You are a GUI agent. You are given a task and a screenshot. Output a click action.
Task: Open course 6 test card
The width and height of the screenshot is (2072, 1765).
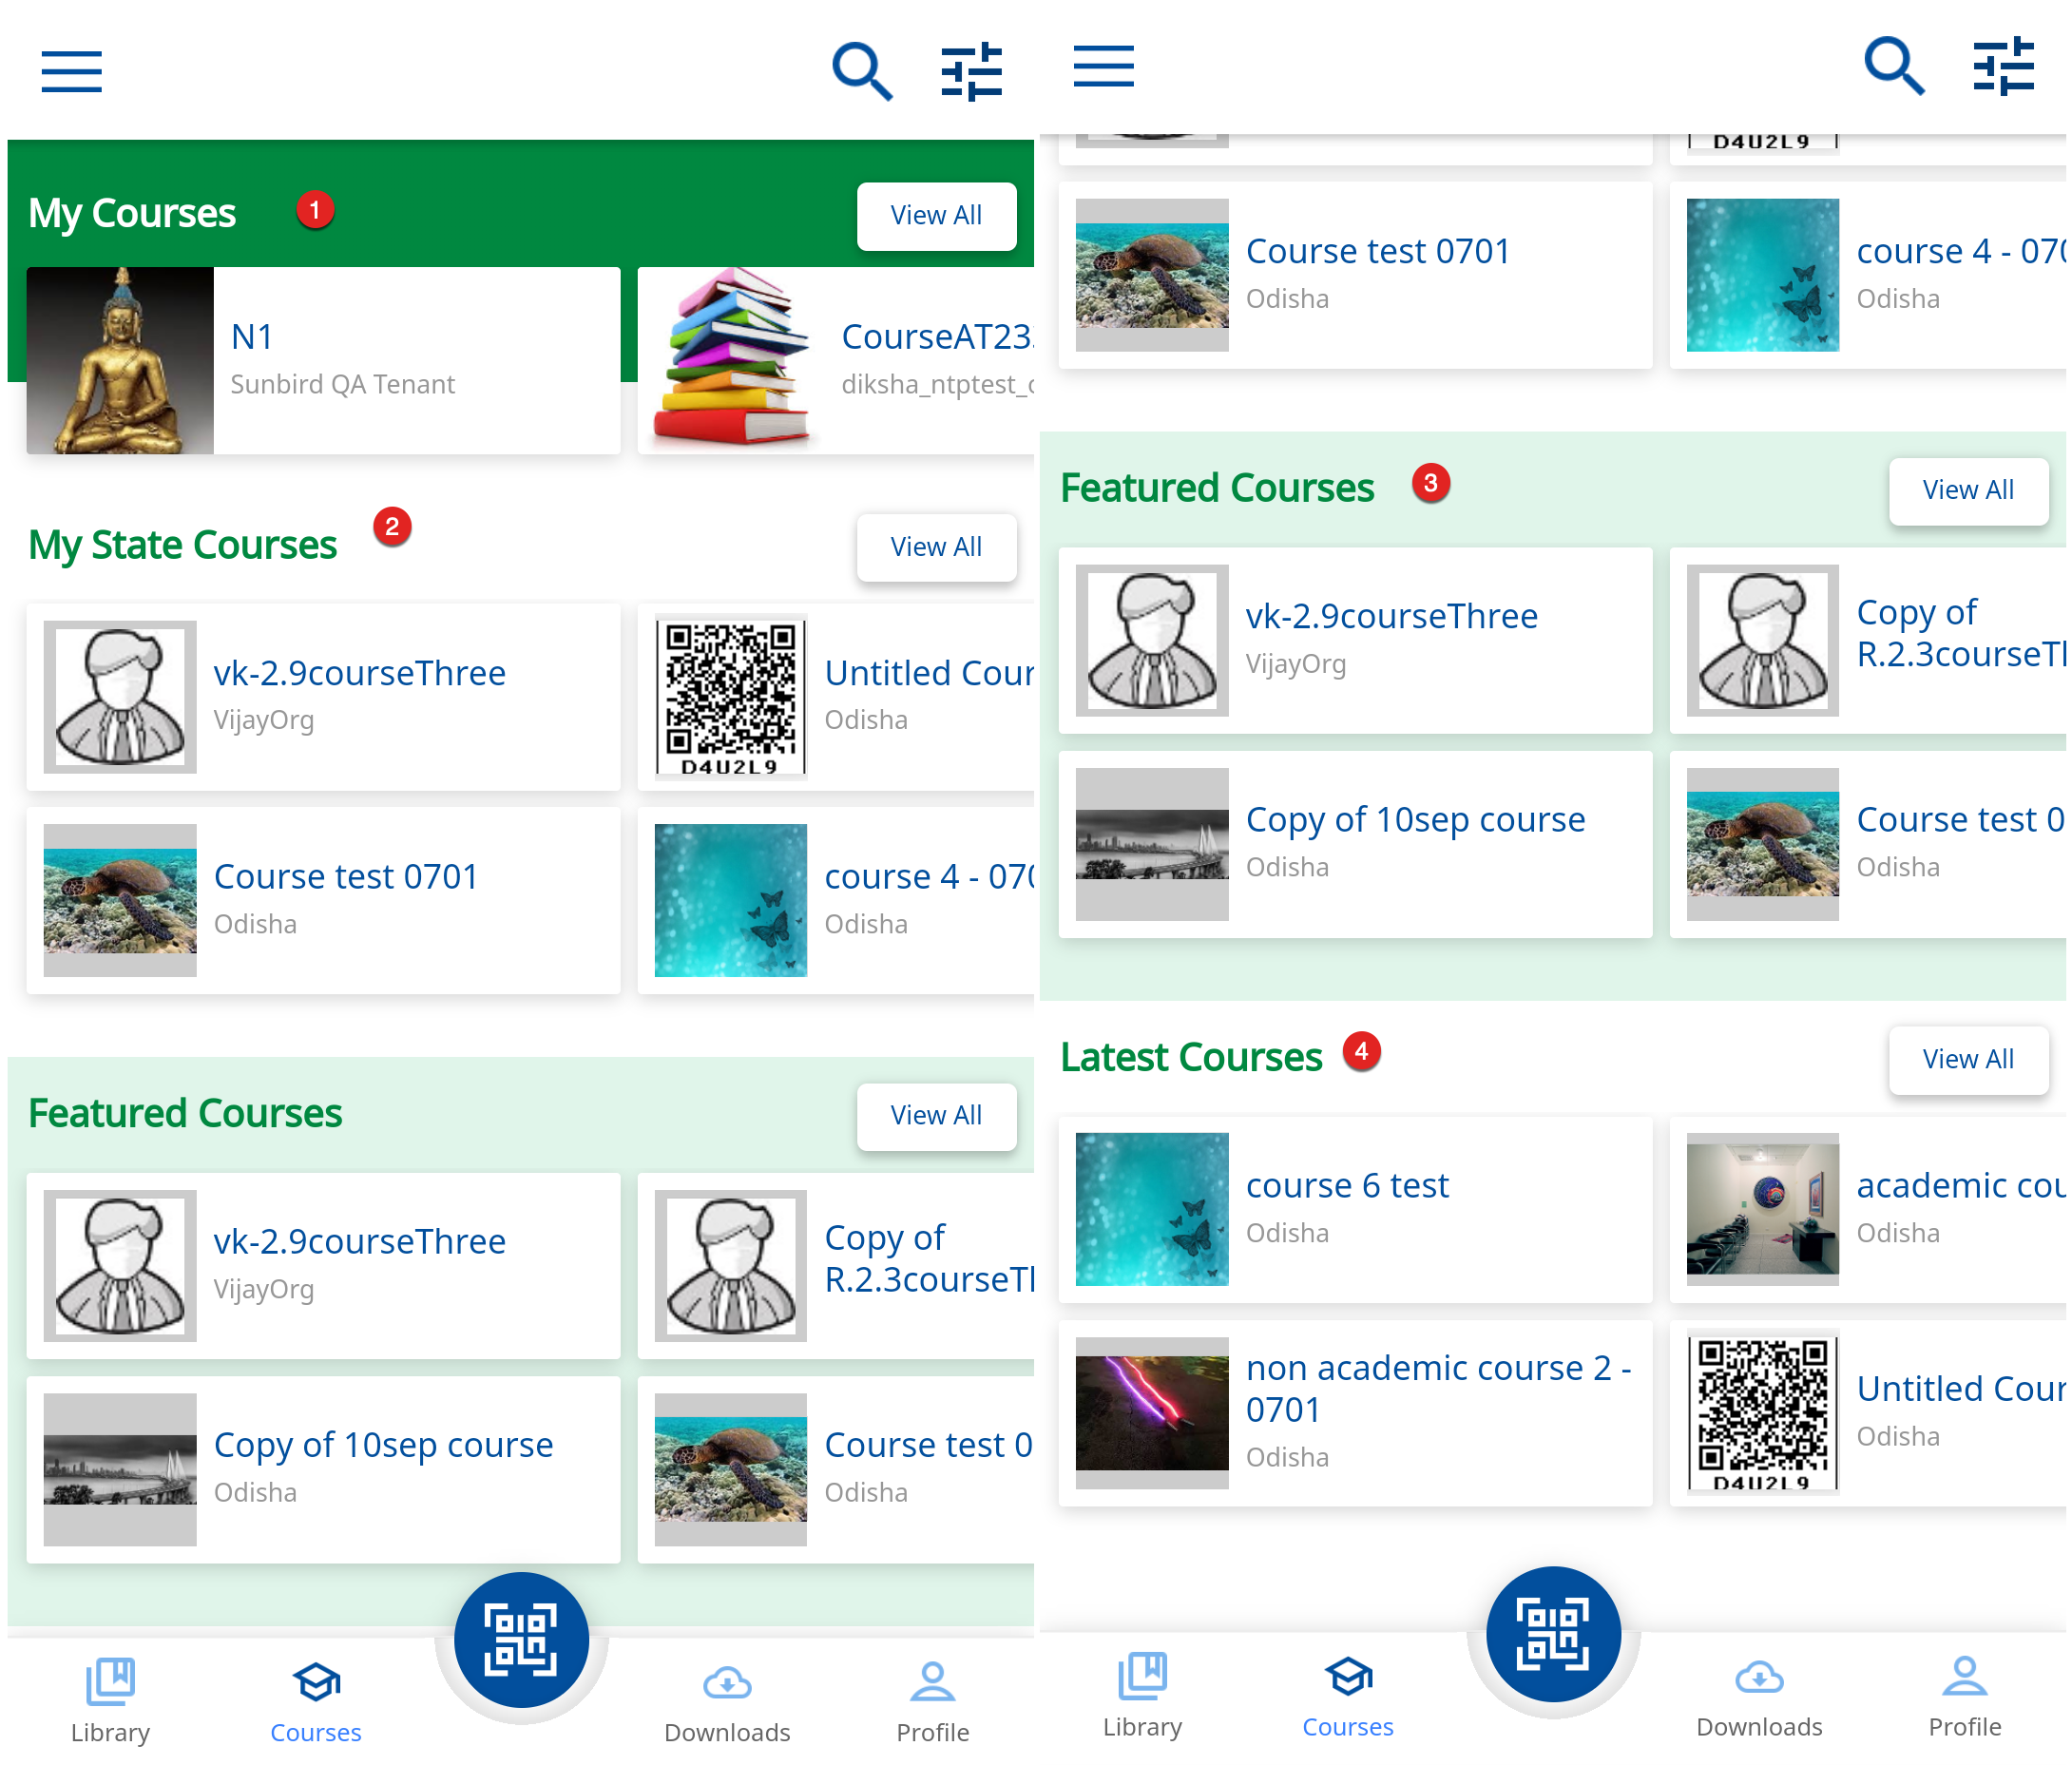[x=1355, y=1208]
